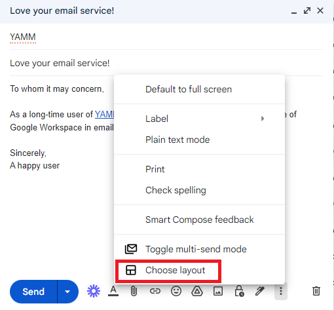334x310 pixels.
Task: Click the 'To whom it may concern,' line
Action: (x=57, y=89)
